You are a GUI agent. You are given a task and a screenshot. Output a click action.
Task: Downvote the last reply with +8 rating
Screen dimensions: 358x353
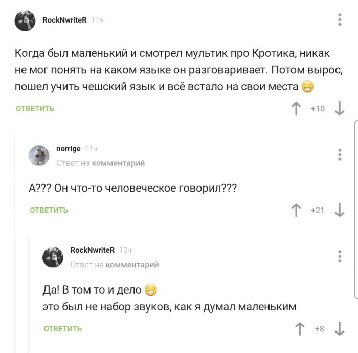coord(339,329)
